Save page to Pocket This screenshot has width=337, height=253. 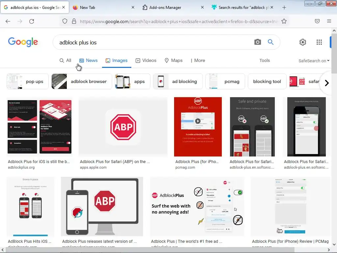coord(317,21)
